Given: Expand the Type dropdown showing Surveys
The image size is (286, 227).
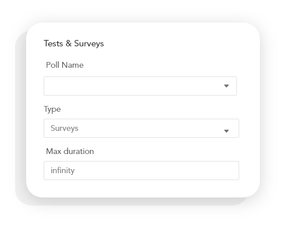Looking at the screenshot, I should pos(141,128).
